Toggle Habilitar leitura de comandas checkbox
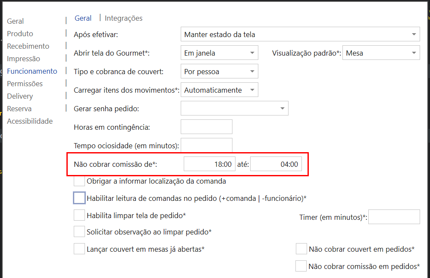 click(x=79, y=198)
